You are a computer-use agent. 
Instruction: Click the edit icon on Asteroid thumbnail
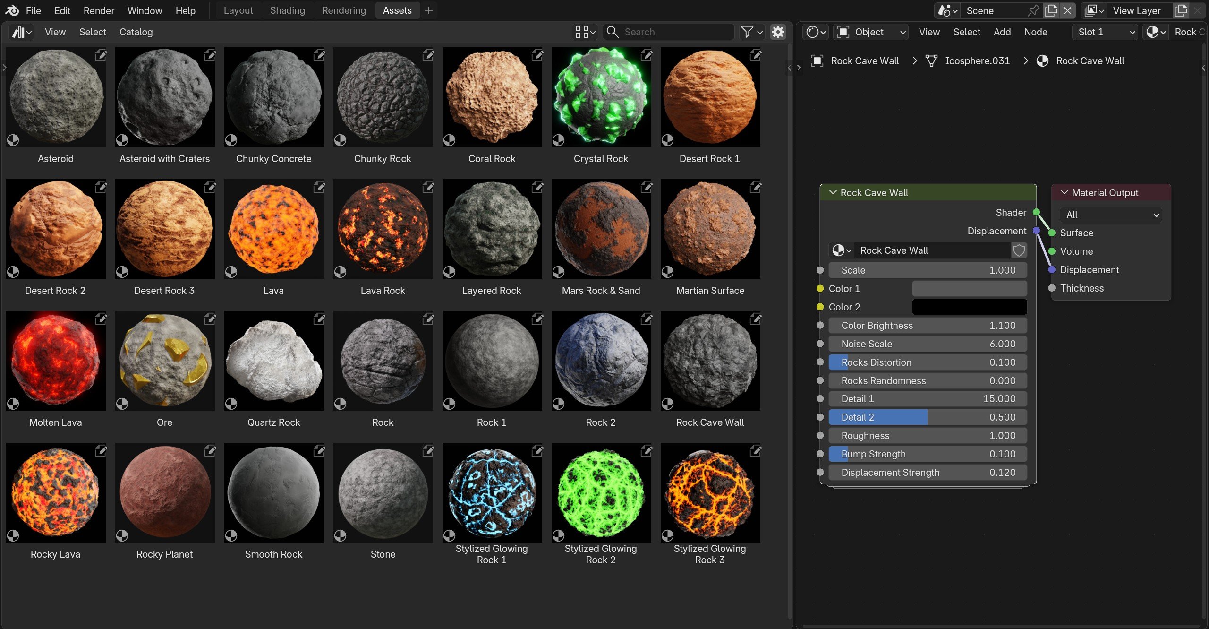[x=101, y=55]
